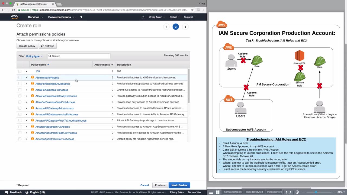Click Next: Review button
The width and height of the screenshot is (347, 195).
coord(179,185)
